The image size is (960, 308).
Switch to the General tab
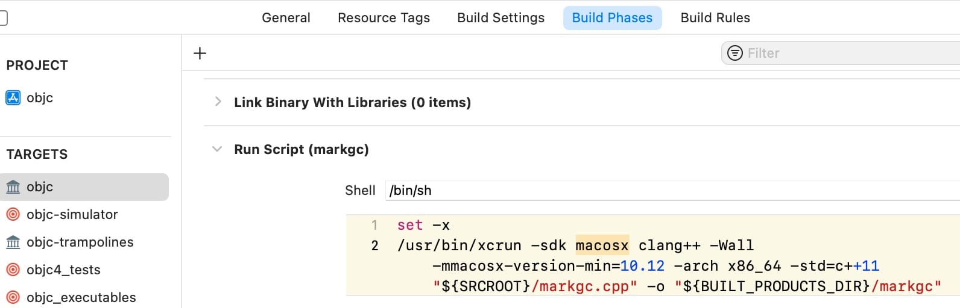pyautogui.click(x=286, y=18)
